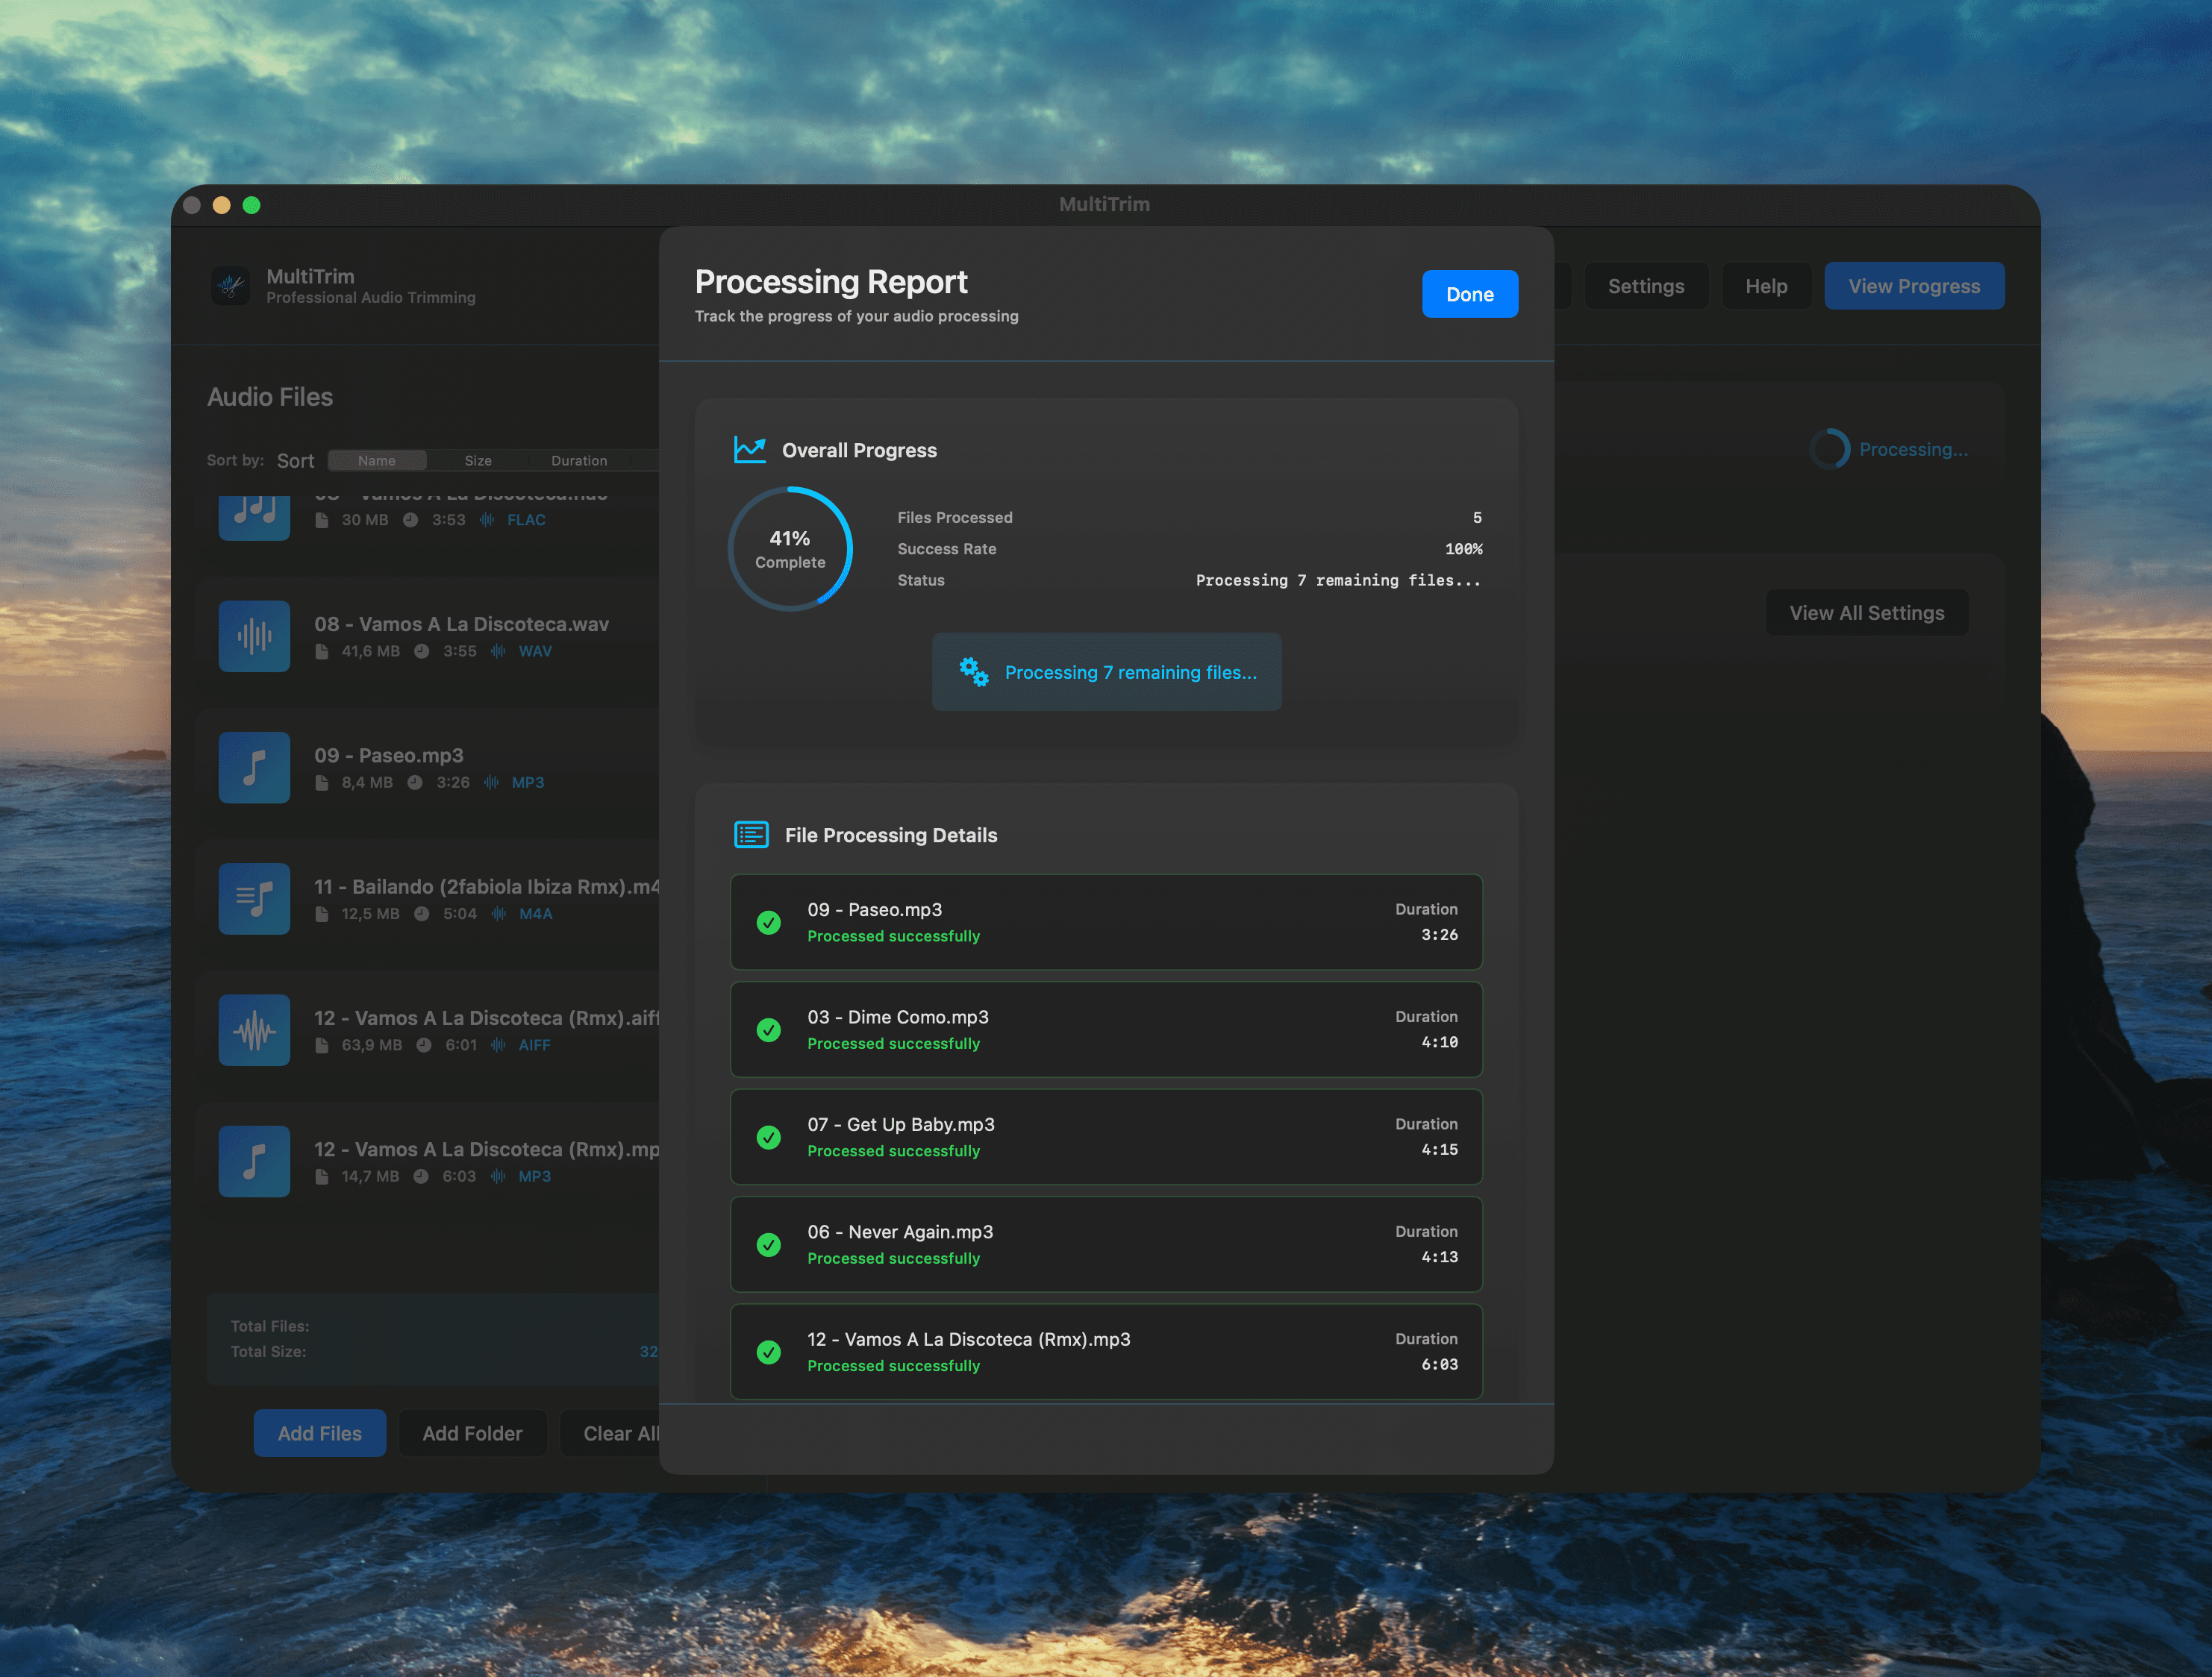This screenshot has height=1677, width=2212.
Task: Click green checkmark for 09 - Paseo.mp3
Action: (768, 923)
